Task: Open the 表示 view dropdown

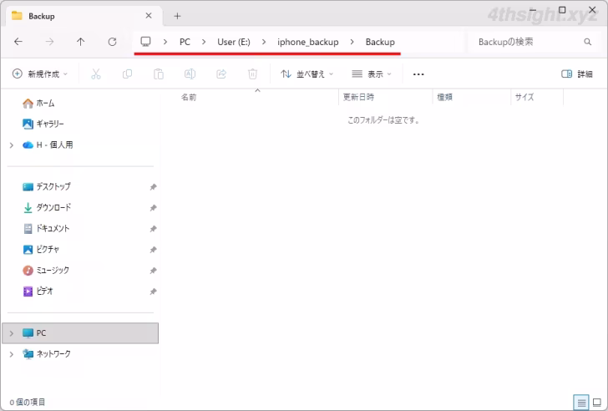Action: coord(372,74)
